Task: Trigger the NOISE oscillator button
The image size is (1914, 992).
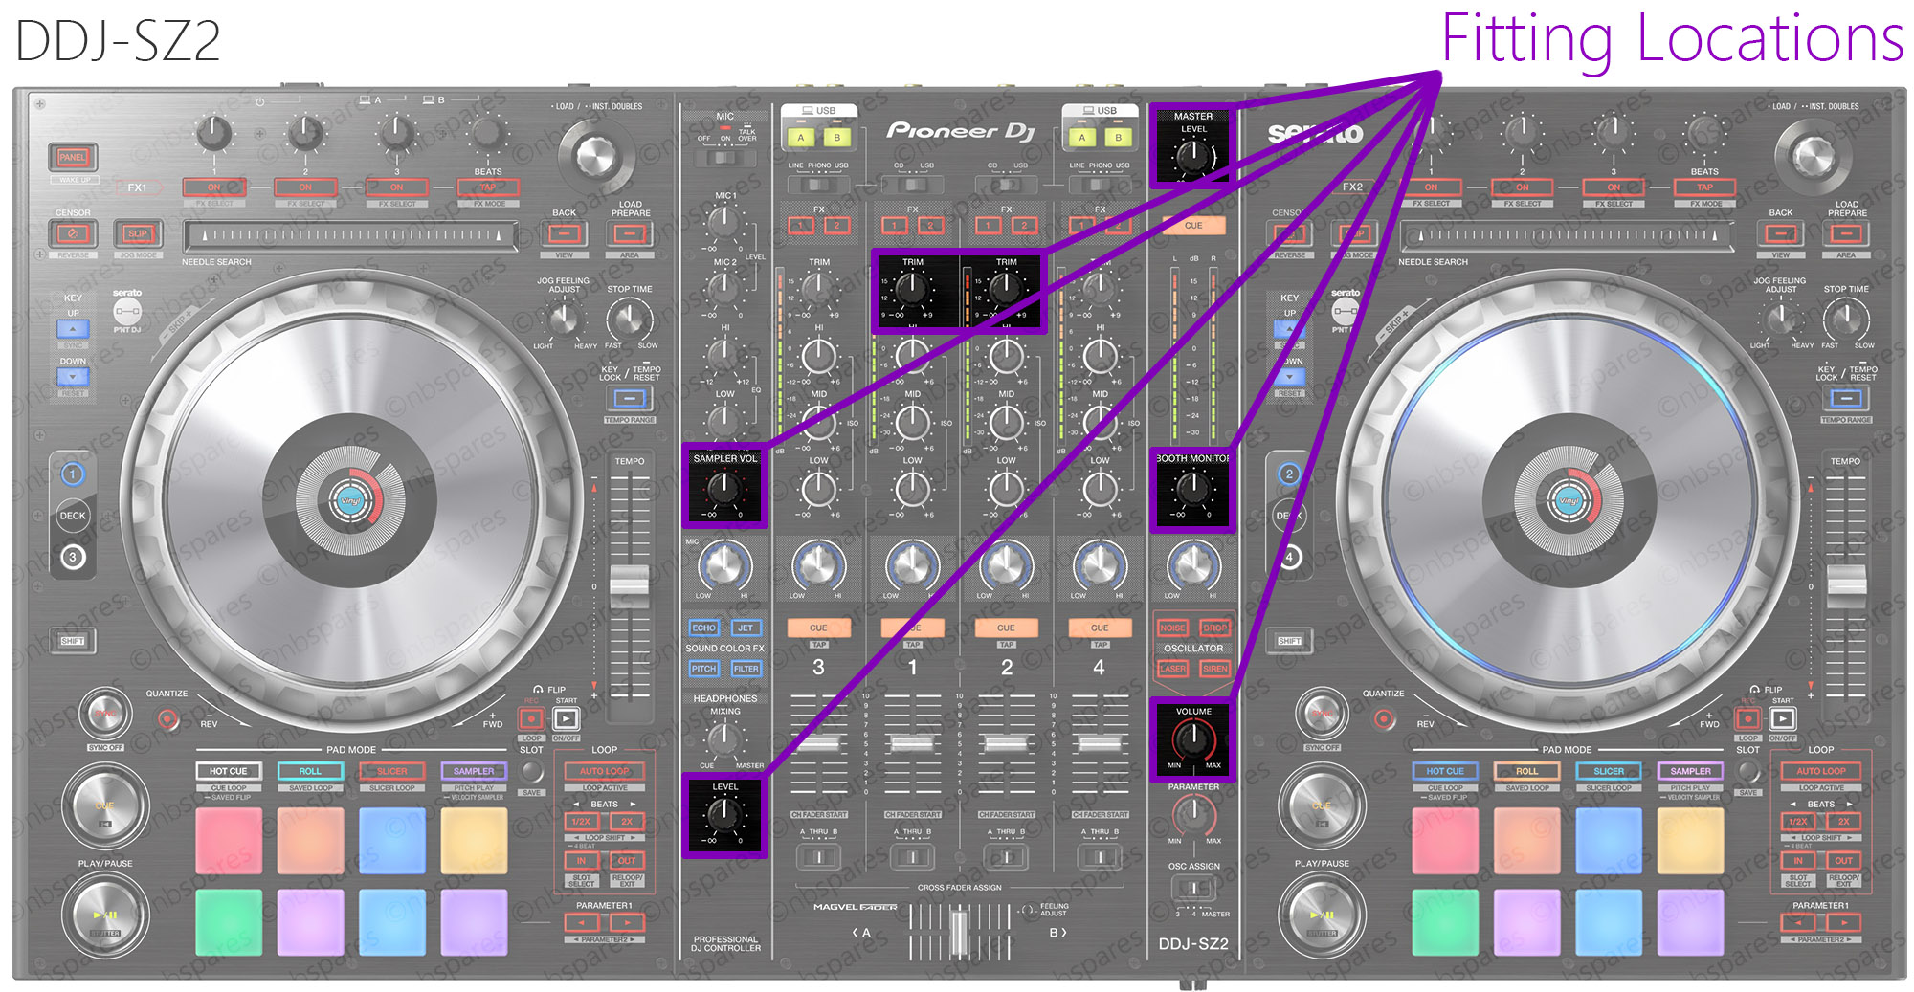Action: point(1172,628)
